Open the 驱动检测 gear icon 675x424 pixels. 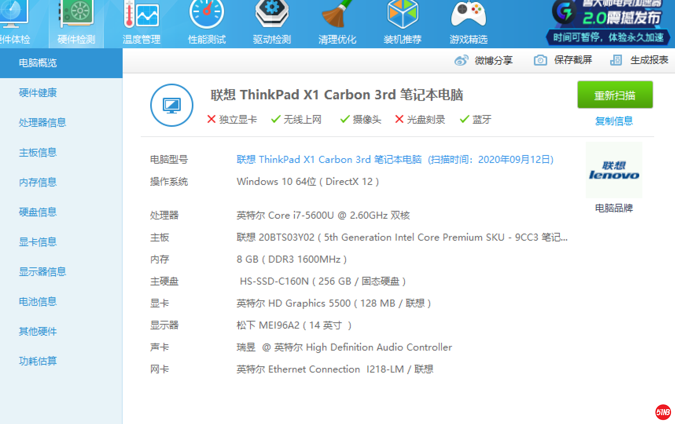point(272,14)
